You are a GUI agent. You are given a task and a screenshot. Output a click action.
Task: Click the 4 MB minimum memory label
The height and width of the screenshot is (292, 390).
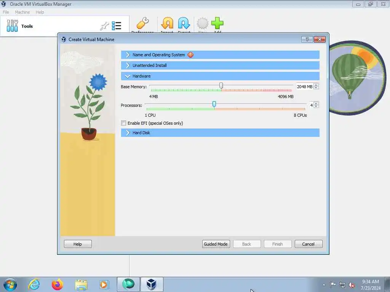[153, 97]
